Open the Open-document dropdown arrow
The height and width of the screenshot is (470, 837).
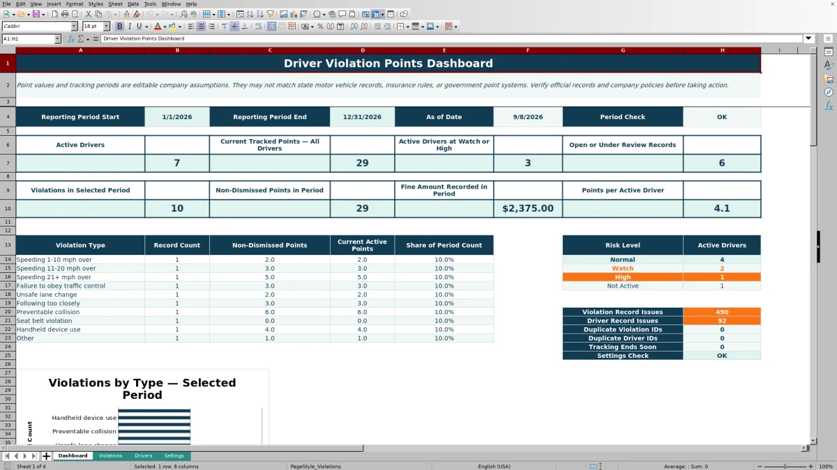click(29, 14)
